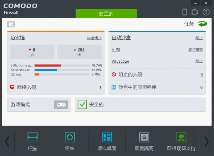The width and height of the screenshot is (214, 156).
Task: Click the green checkmark secure status box
Action: pyautogui.click(x=82, y=104)
